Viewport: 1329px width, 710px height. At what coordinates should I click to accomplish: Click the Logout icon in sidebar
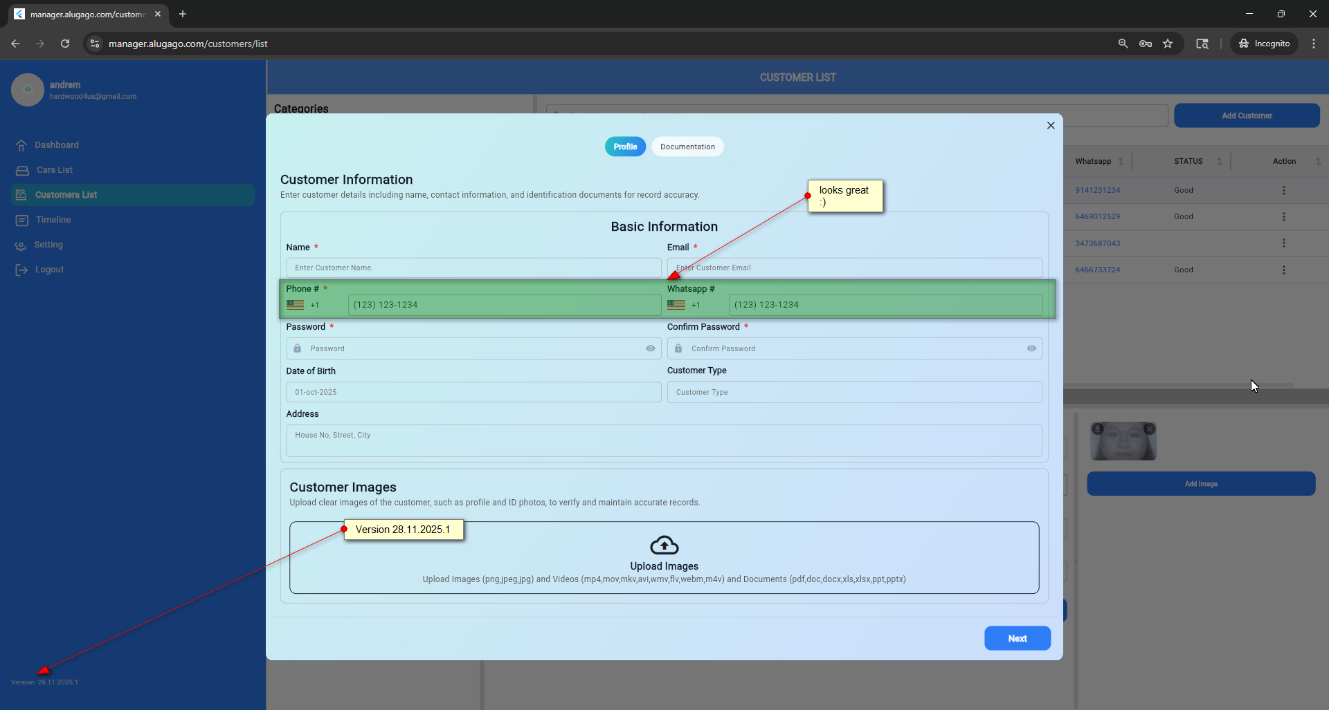click(x=21, y=270)
